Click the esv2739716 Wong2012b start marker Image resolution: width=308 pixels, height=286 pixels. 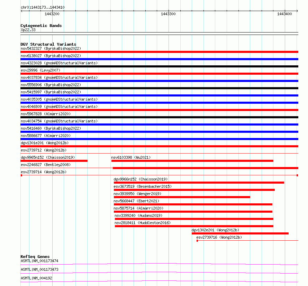[197, 241]
